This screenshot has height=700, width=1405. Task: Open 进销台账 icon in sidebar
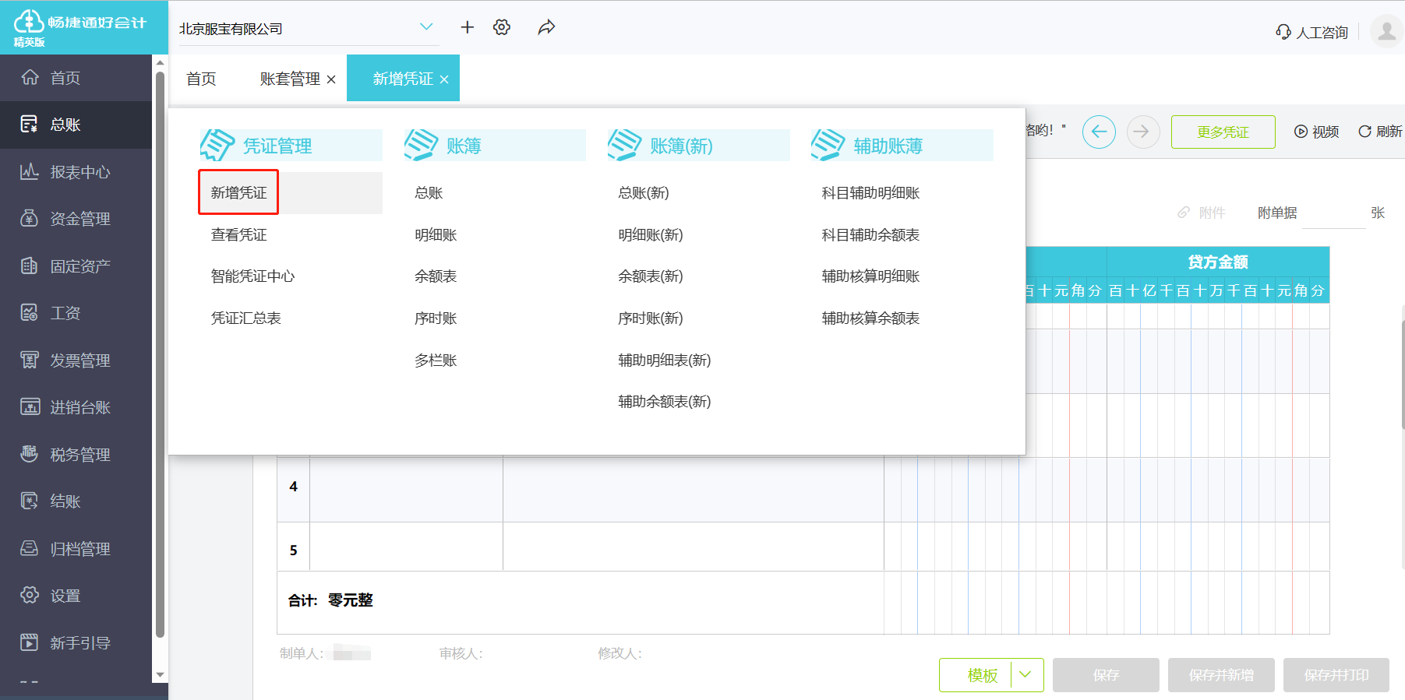[x=30, y=406]
